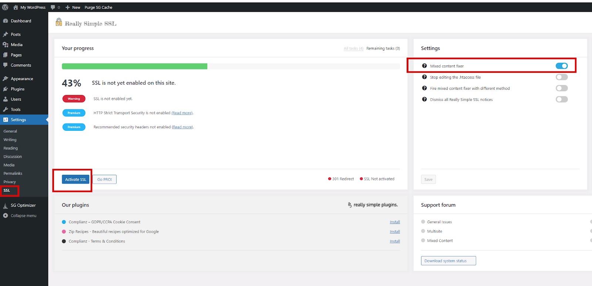592x286 pixels.
Task: Open the Writing settings page
Action: point(10,140)
